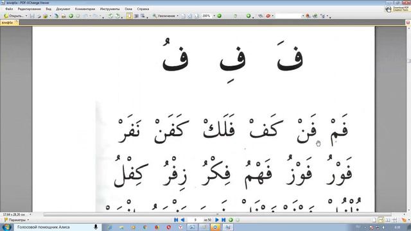Image resolution: width=411 pixels, height=231 pixels.
Task: Click the Find binoculars icon
Action: [260, 16]
